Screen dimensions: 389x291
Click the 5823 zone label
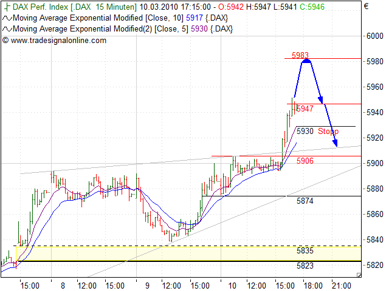305,266
